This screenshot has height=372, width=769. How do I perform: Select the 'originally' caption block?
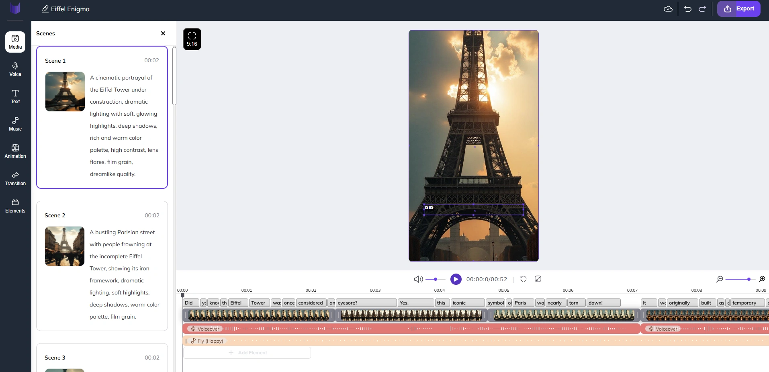coord(682,303)
